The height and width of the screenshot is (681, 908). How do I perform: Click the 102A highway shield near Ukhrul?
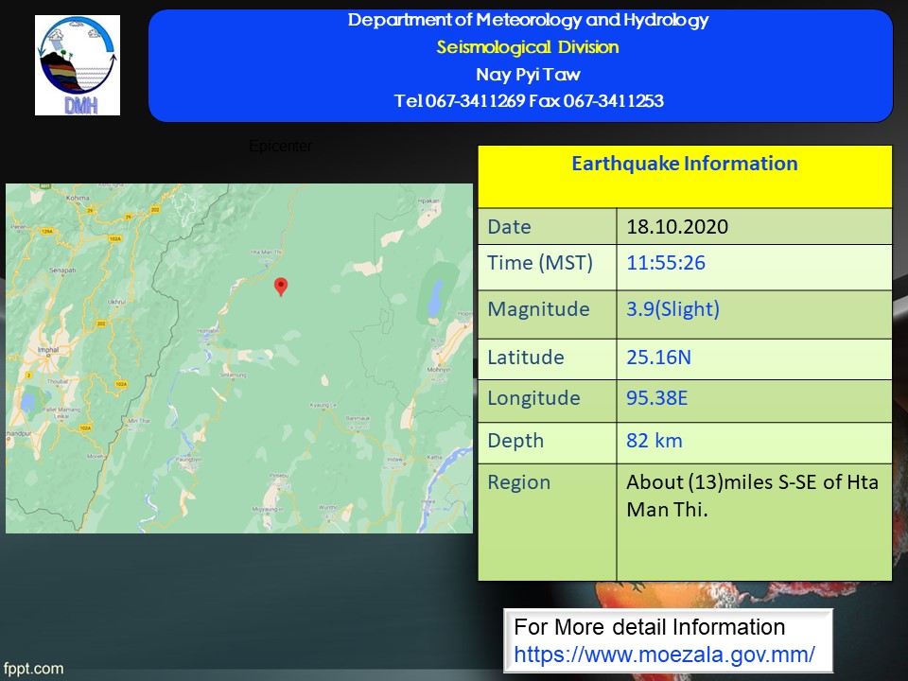point(115,240)
